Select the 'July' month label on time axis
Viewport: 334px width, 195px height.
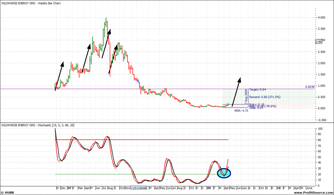coord(244,188)
